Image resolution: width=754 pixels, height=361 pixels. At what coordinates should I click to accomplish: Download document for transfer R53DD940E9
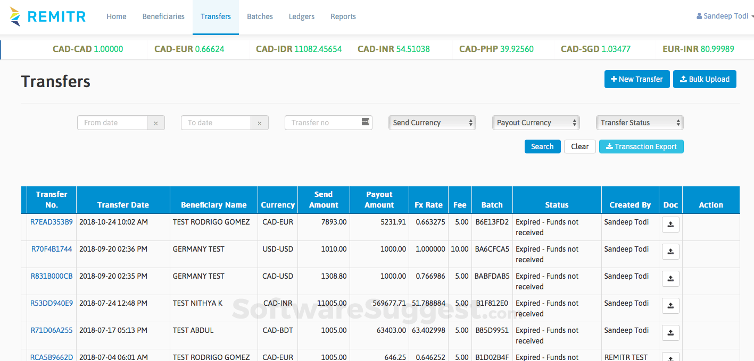point(670,305)
